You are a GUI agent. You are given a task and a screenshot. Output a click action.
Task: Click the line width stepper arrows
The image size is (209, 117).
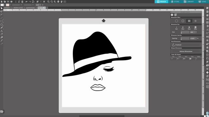pos(40,5)
